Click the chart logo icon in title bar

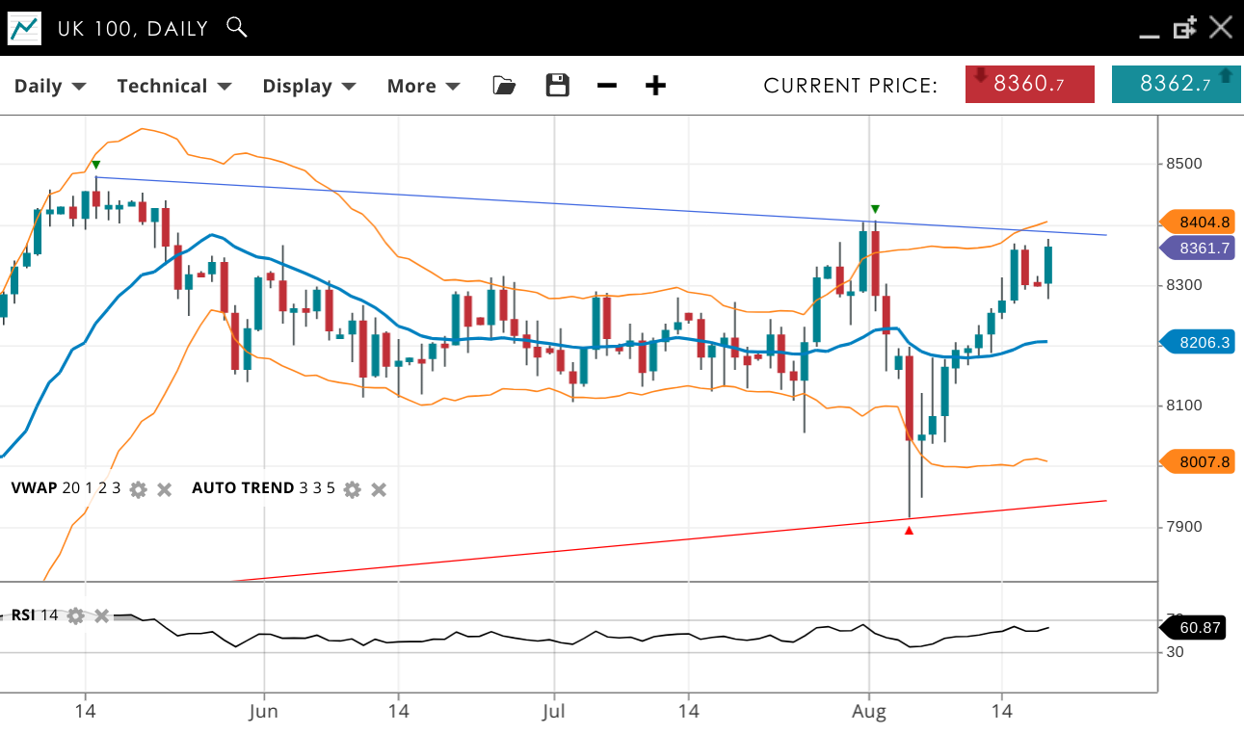point(25,28)
